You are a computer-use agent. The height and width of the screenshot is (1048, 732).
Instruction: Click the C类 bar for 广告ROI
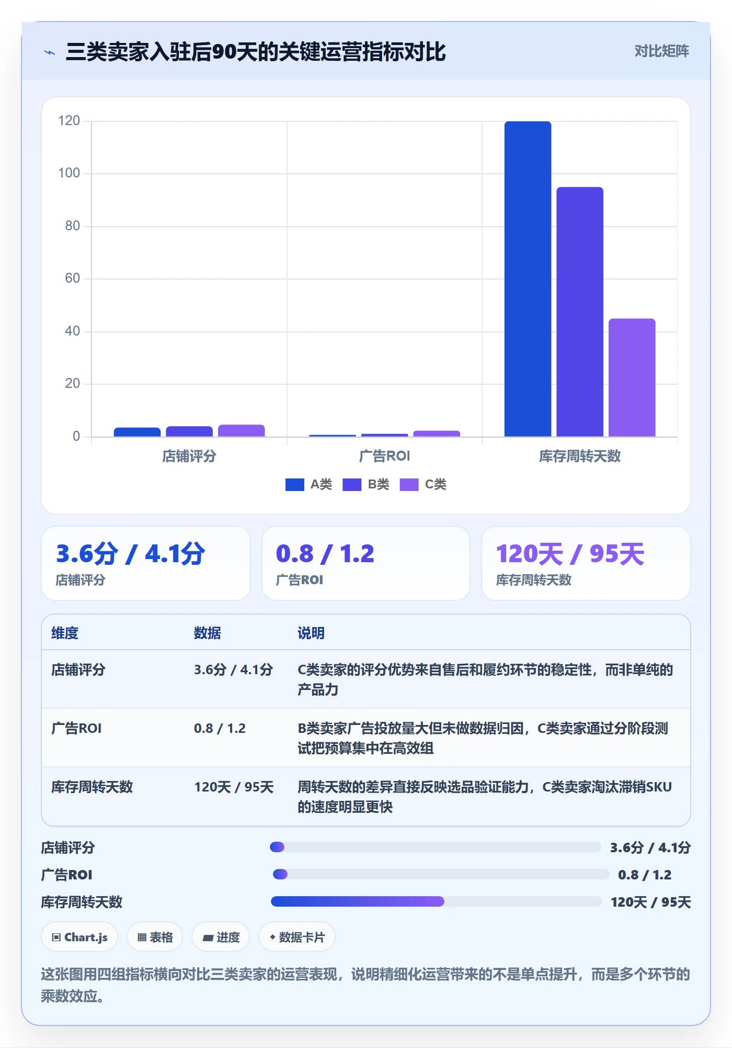[x=437, y=433]
